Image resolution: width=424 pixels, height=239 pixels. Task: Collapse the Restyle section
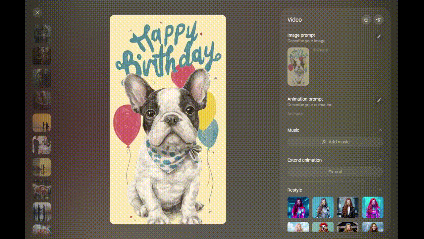[380, 190]
